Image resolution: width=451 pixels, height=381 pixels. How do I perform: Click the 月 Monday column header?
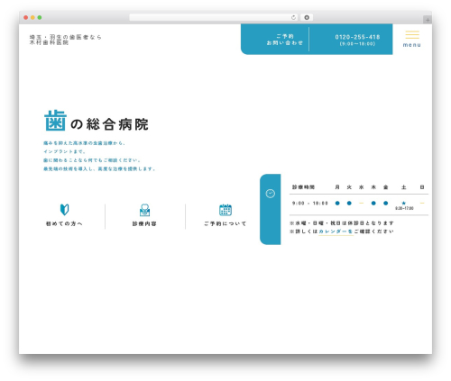(337, 187)
